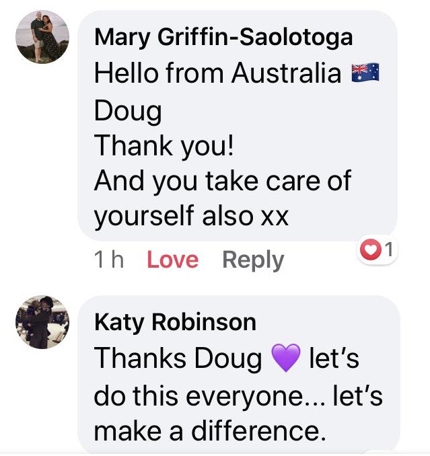Open Katy Robinson's profile picture
The height and width of the screenshot is (456, 430).
(x=42, y=322)
